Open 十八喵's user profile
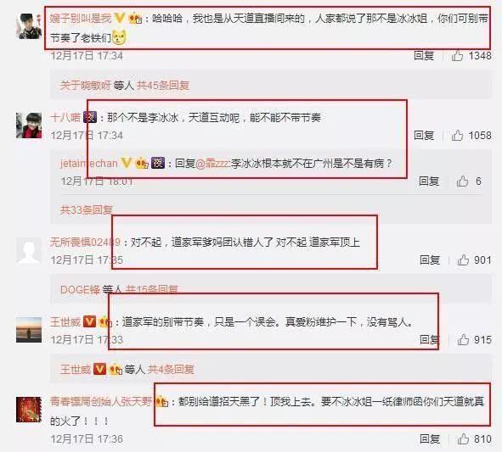502x452 pixels. 65,117
